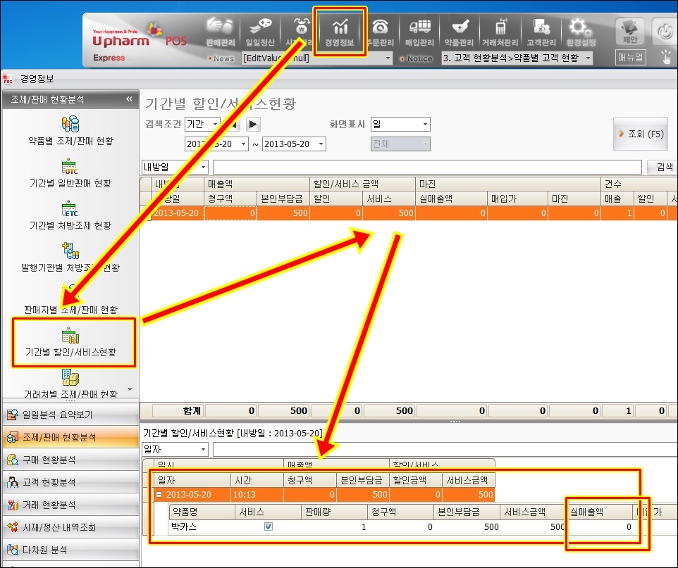The image size is (678, 568).
Task: Click the next period arrow button
Action: click(x=253, y=125)
